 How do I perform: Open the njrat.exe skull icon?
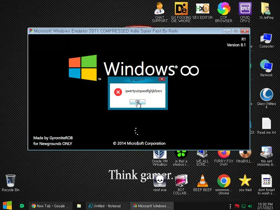[160, 183]
